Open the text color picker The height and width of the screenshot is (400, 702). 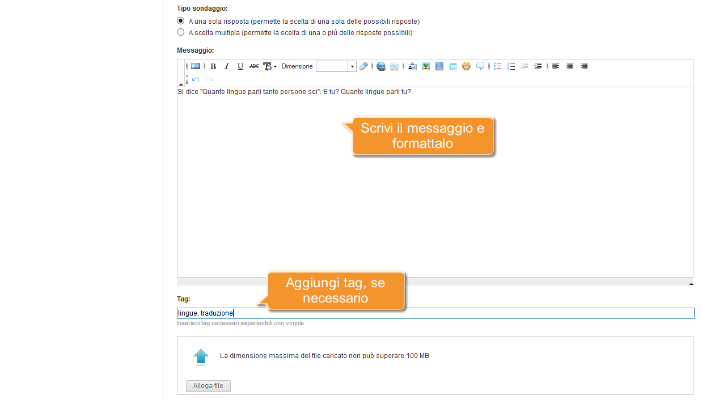pyautogui.click(x=270, y=66)
